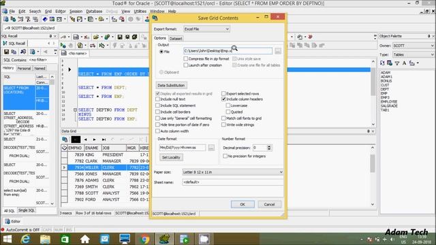This screenshot has height=245, width=436.
Task: Open the Type dropdown in Object Palette
Action: (x=414, y=54)
